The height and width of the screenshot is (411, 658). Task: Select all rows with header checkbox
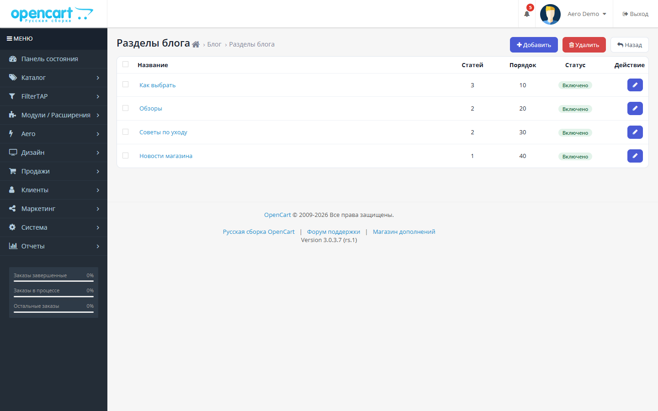(x=126, y=64)
